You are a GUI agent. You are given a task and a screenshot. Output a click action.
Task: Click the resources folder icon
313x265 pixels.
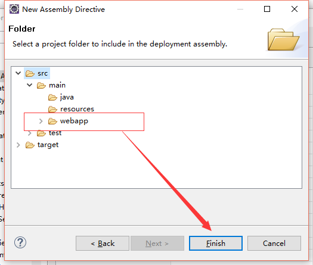[x=52, y=109]
